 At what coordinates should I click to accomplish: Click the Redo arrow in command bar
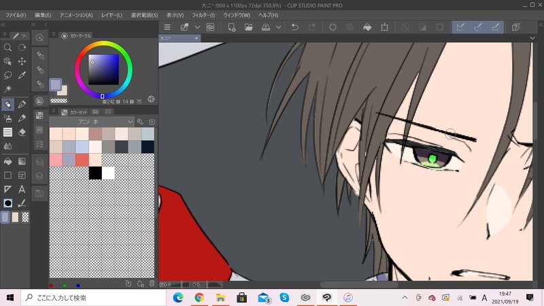point(312,27)
